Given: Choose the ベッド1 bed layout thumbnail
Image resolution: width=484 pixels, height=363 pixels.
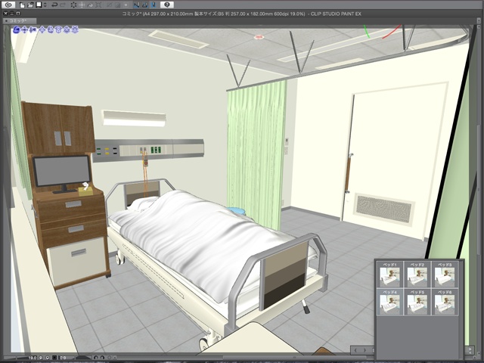Looking at the screenshot, I should [x=389, y=275].
